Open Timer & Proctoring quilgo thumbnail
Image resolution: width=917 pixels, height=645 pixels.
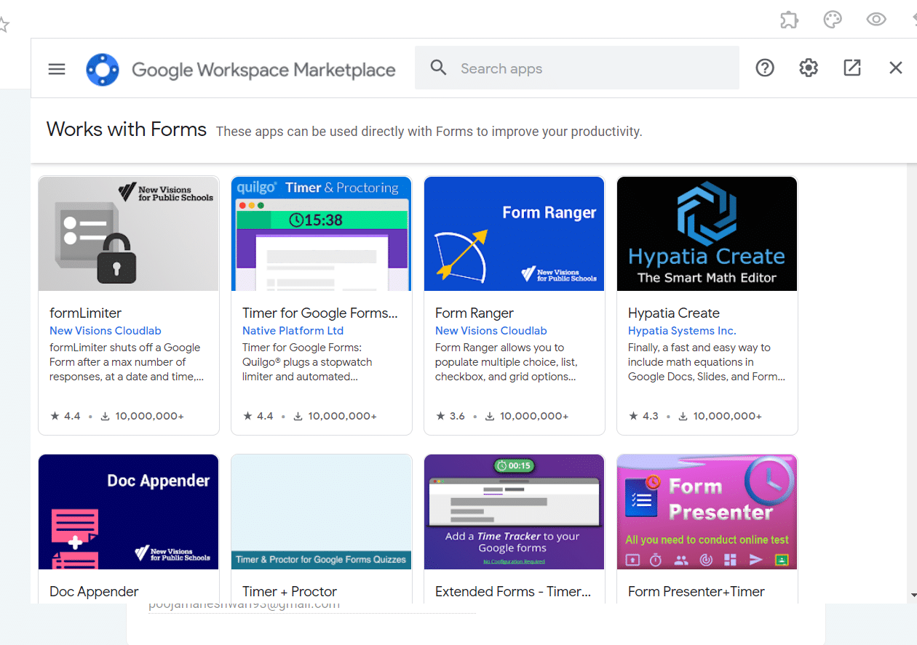pyautogui.click(x=322, y=233)
